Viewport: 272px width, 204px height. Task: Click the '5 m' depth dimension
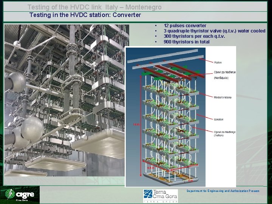190,181
